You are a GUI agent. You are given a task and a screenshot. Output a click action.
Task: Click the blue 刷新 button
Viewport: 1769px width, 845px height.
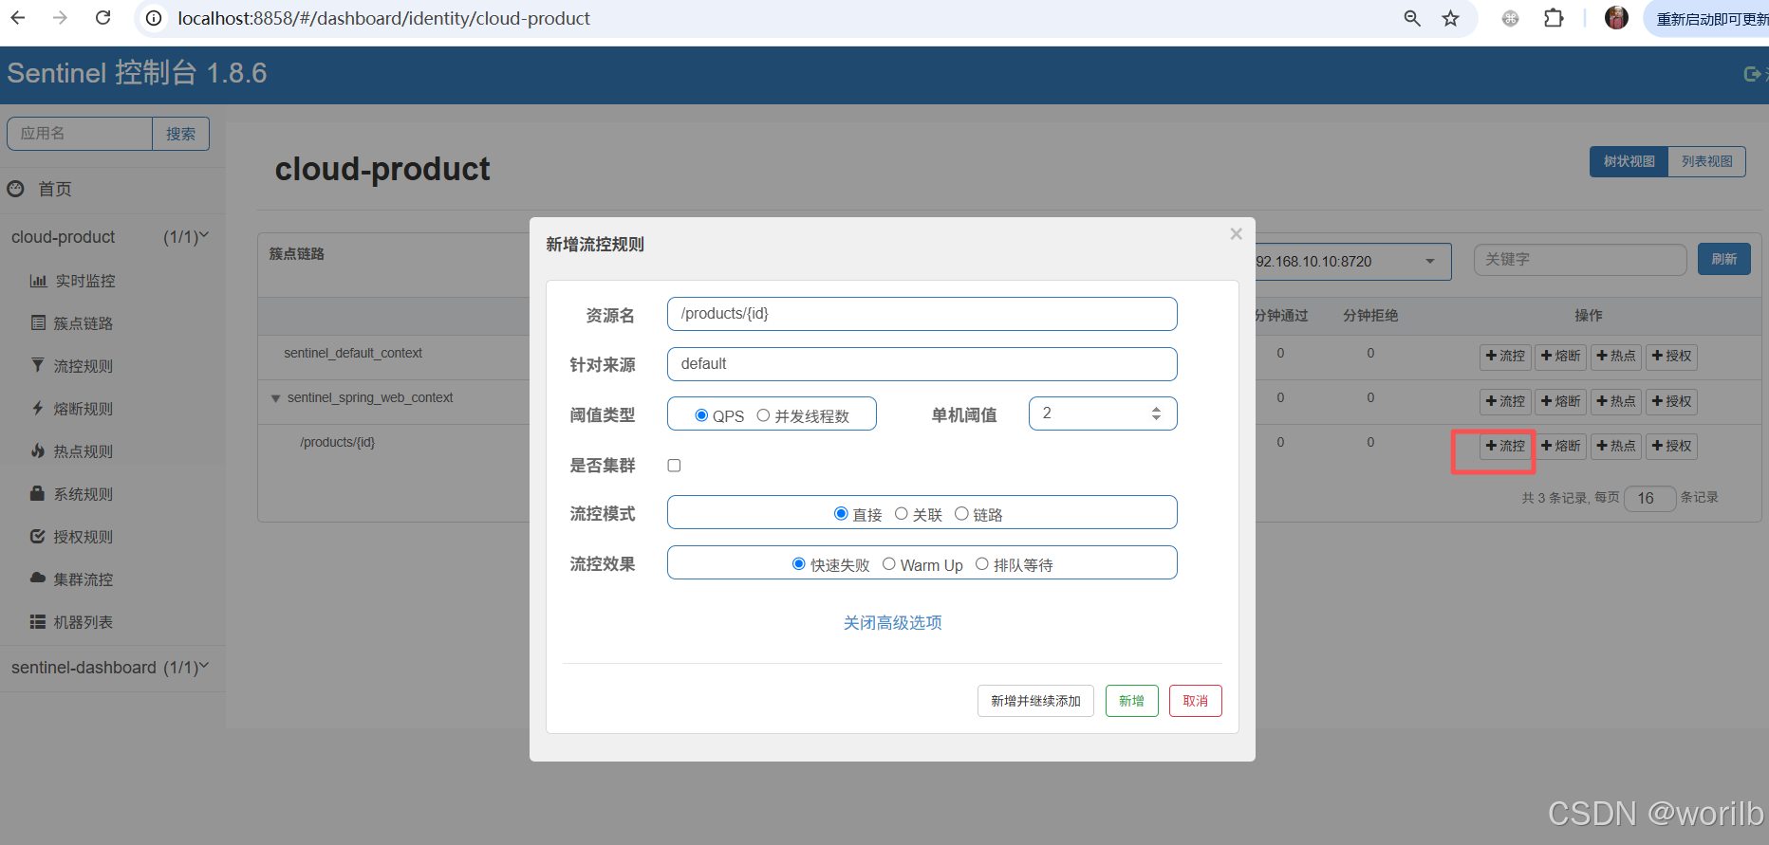pos(1724,260)
